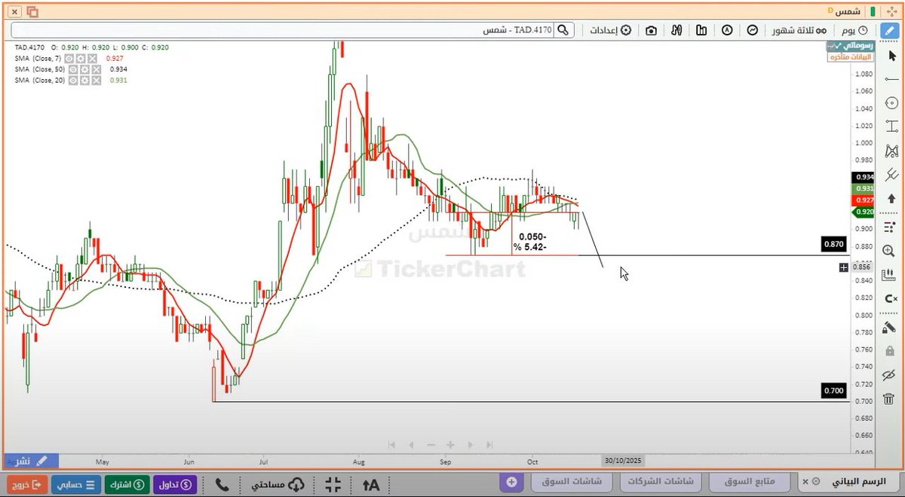
Task: Jump to chart start navigation button
Action: [x=391, y=445]
